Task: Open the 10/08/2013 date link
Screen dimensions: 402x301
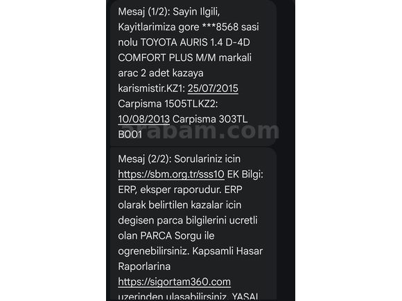Action: click(x=144, y=119)
